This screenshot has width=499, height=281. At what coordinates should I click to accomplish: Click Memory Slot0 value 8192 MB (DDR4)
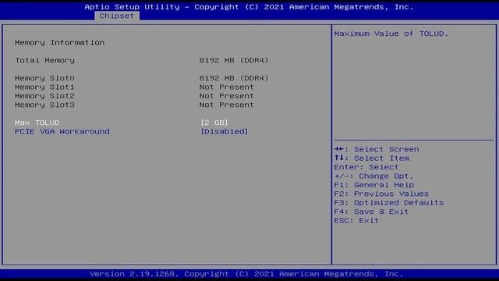click(234, 78)
